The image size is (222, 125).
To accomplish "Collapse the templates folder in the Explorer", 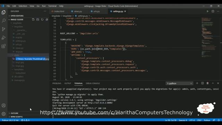I will click(19, 69).
